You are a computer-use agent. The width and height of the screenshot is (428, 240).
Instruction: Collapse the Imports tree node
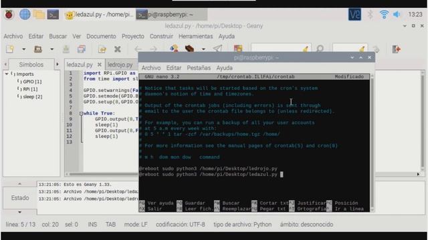coord(7,74)
